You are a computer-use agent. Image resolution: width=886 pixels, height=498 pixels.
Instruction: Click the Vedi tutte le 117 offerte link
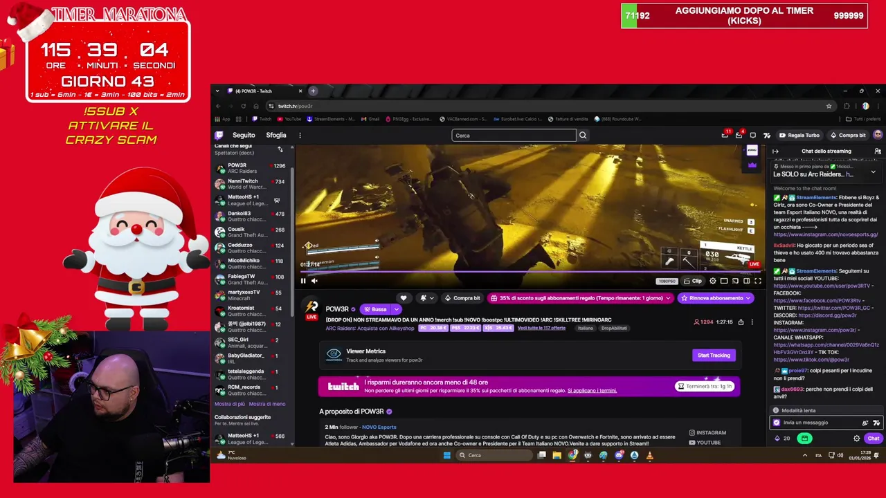[x=541, y=328]
